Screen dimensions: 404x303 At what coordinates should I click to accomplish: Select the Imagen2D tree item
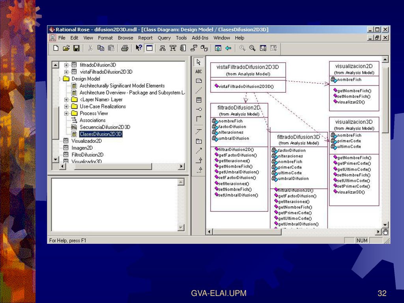[x=82, y=148]
